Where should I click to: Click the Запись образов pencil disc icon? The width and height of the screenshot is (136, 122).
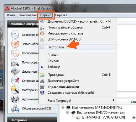tap(15, 44)
